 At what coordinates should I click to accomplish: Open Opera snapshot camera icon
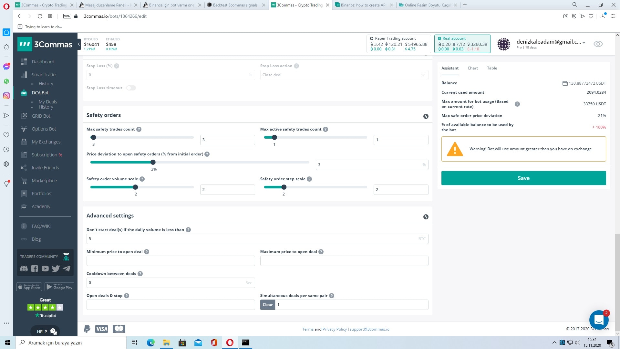pyautogui.click(x=566, y=16)
